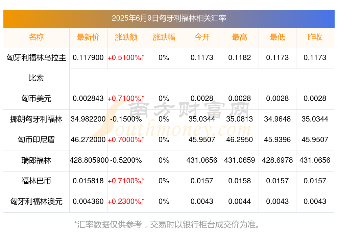Select the high value 431.0659

tap(240, 160)
